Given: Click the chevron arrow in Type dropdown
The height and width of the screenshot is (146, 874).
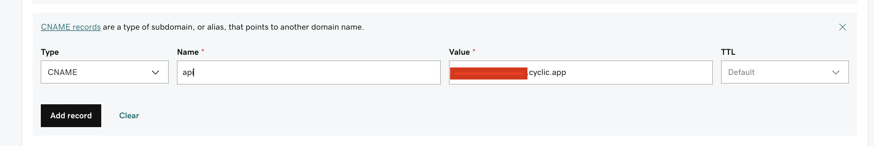Looking at the screenshot, I should (x=155, y=72).
